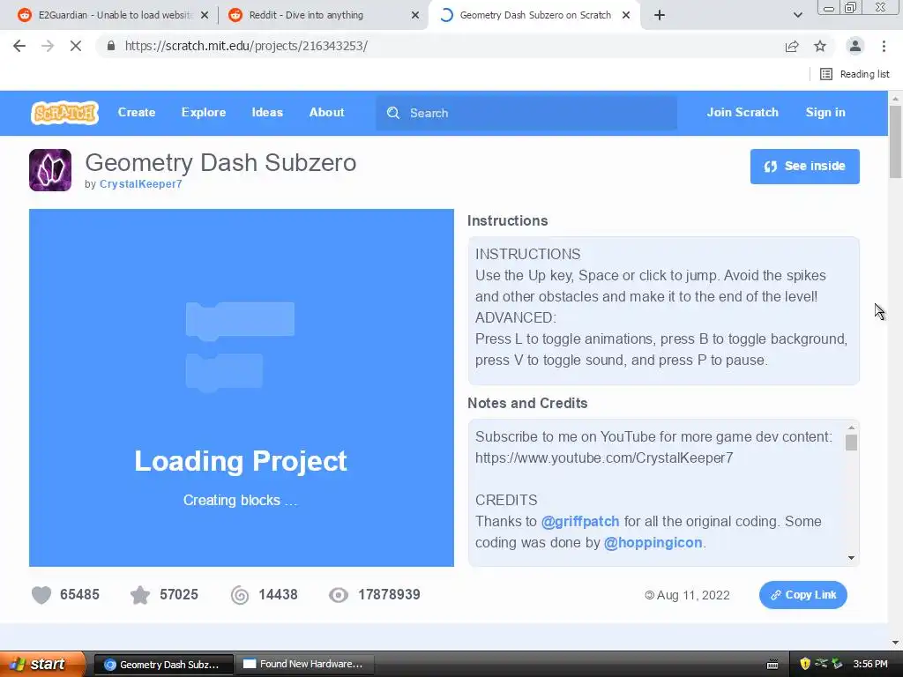Select Geometry Dash Subz taskbar item

pos(163,665)
